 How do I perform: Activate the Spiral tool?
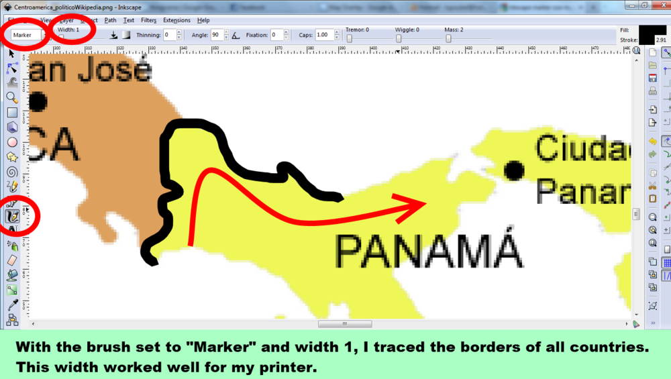tap(12, 171)
